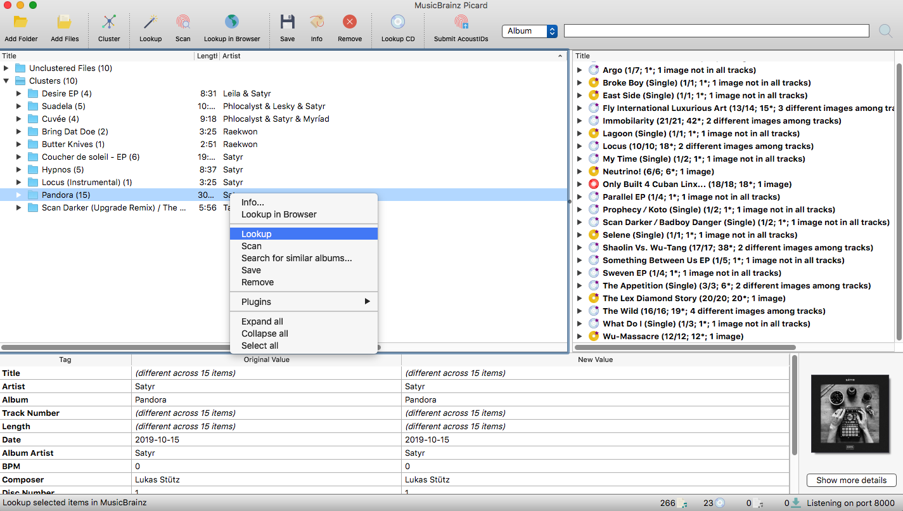The width and height of the screenshot is (903, 511).
Task: Select the Coucher de soleil - EP row
Action: 283,157
